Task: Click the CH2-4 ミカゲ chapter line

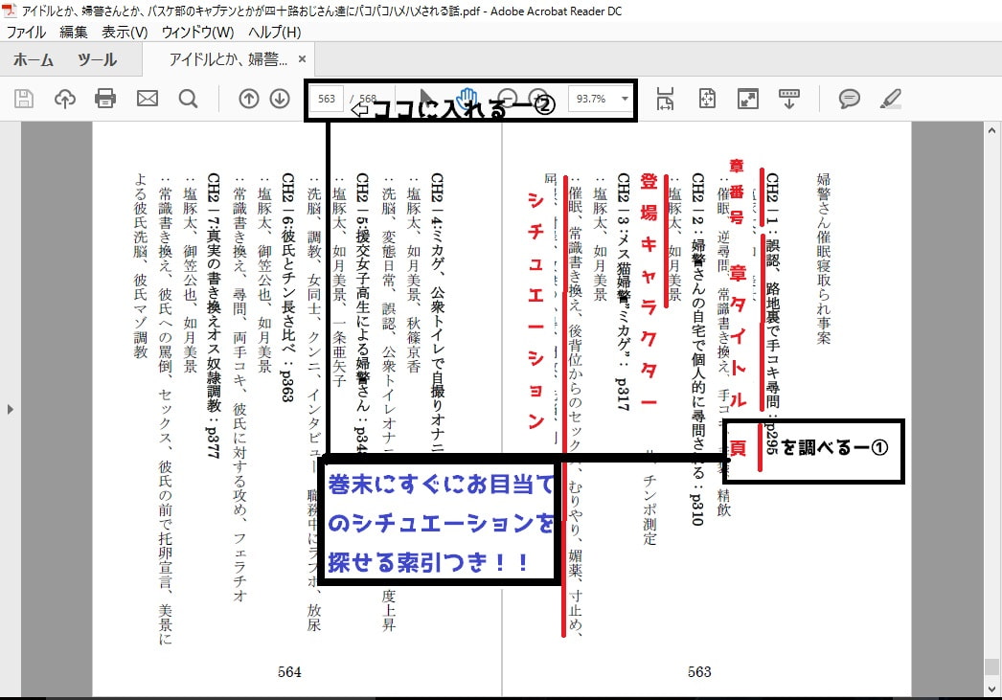Action: point(437,313)
